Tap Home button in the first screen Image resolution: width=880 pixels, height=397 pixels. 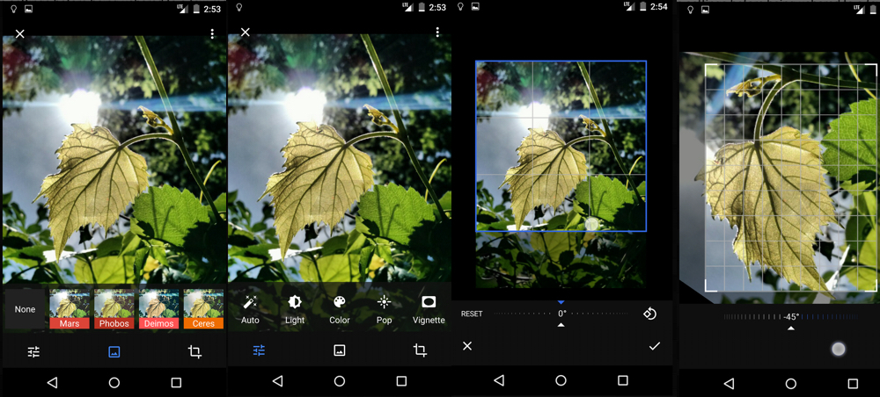pyautogui.click(x=114, y=382)
